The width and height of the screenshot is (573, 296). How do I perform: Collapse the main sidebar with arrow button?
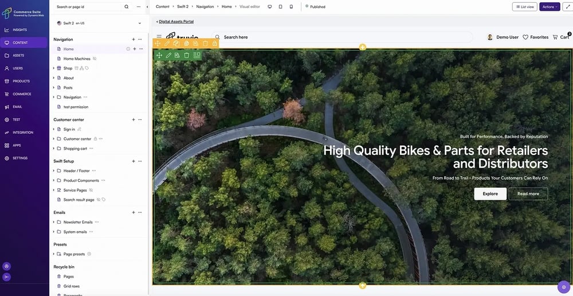(x=6, y=277)
